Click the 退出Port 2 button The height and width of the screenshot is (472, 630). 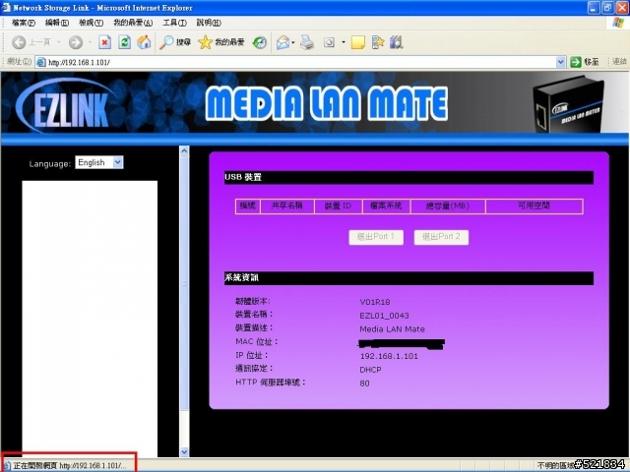[x=441, y=237]
